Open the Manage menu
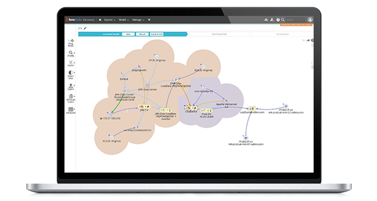Viewport: 377px width, 201px height. click(138, 20)
